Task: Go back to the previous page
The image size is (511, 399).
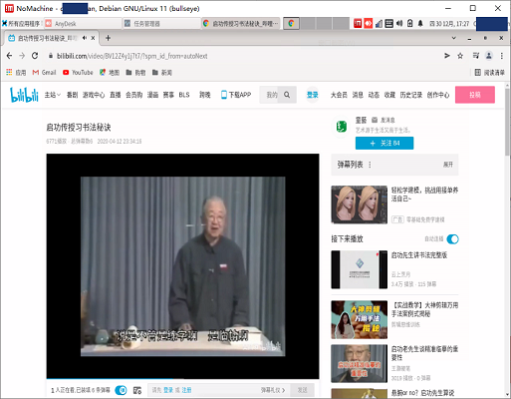Action: (x=9, y=56)
